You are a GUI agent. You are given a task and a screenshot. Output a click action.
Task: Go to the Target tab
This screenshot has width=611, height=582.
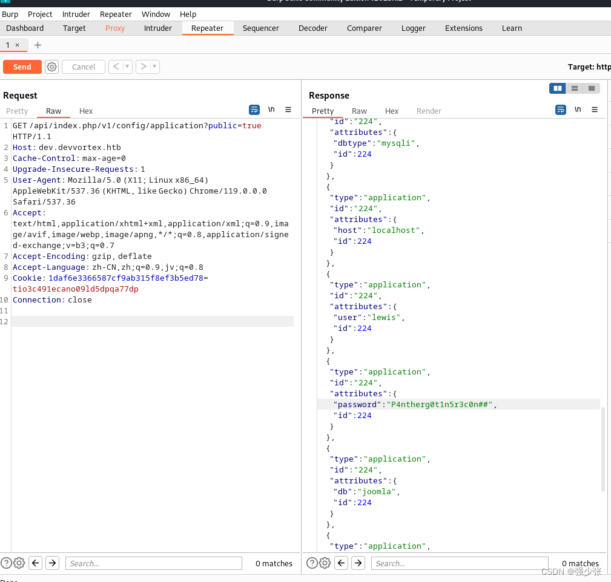[74, 28]
